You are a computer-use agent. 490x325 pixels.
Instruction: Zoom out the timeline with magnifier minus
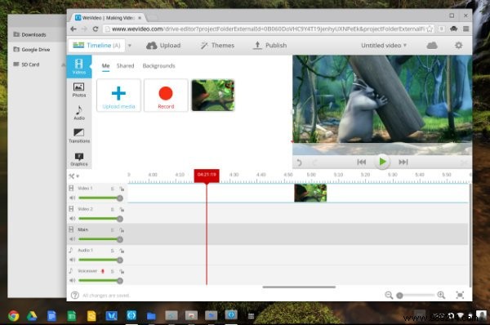(x=389, y=295)
